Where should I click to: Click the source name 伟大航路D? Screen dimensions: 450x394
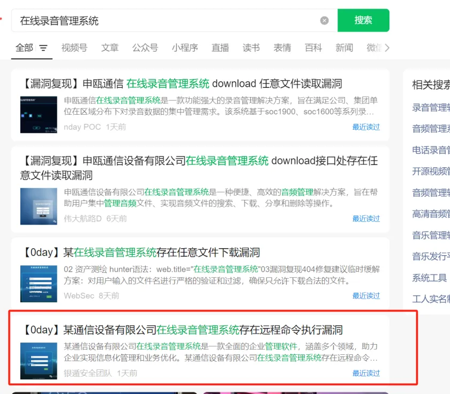point(82,219)
